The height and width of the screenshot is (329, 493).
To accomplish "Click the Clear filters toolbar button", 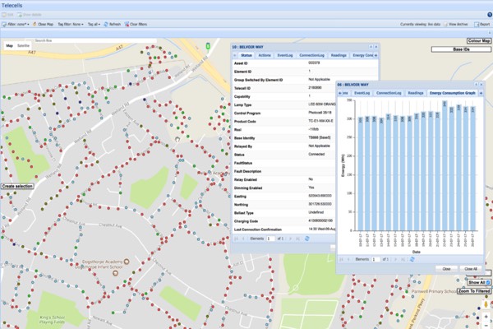I will pyautogui.click(x=136, y=24).
